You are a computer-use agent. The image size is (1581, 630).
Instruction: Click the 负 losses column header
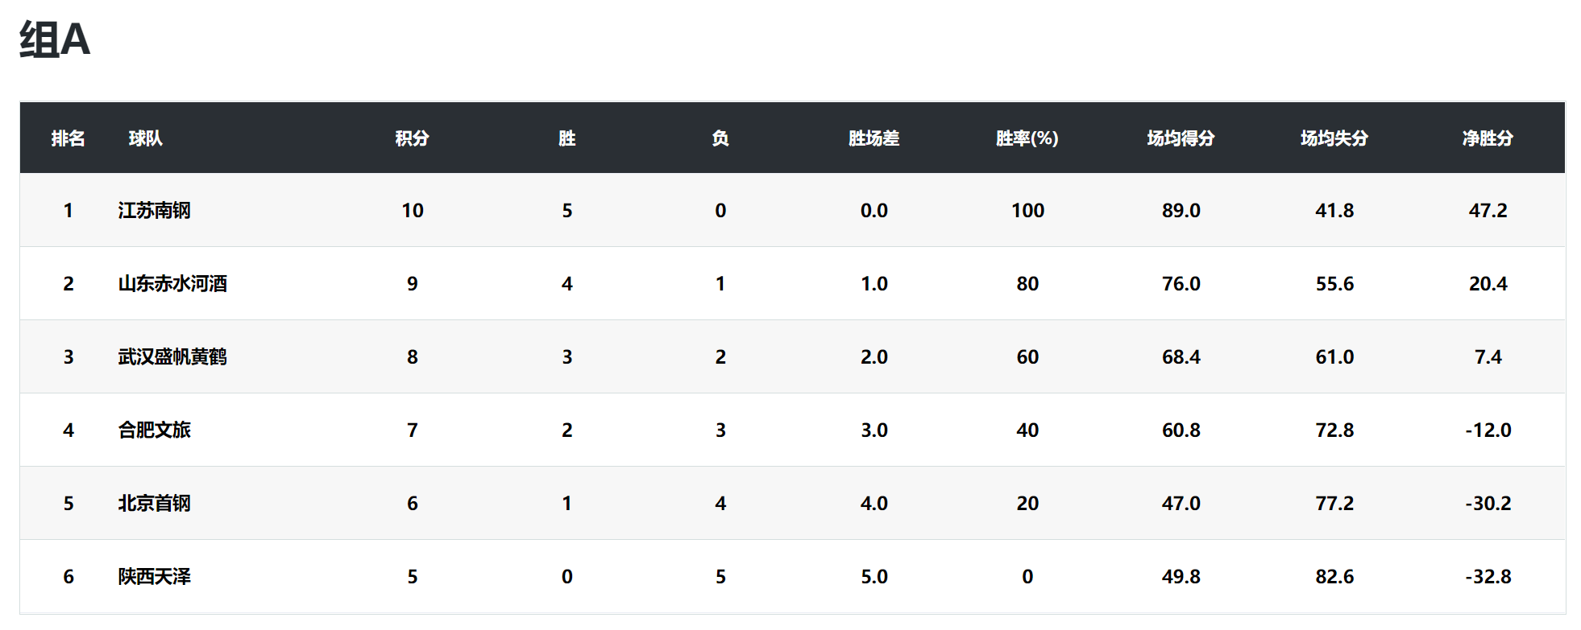pos(720,138)
